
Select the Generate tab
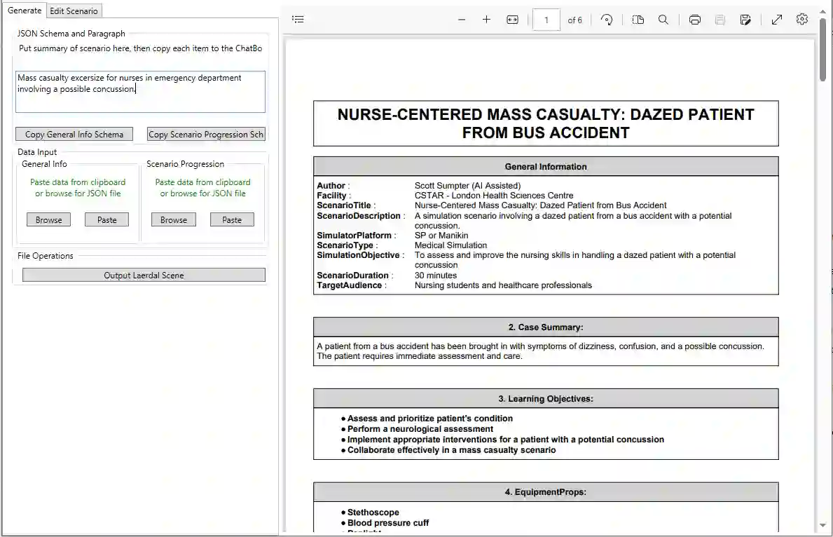(25, 11)
